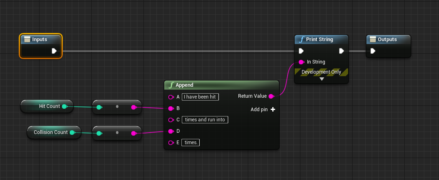Select the Outputs node title

click(387, 40)
